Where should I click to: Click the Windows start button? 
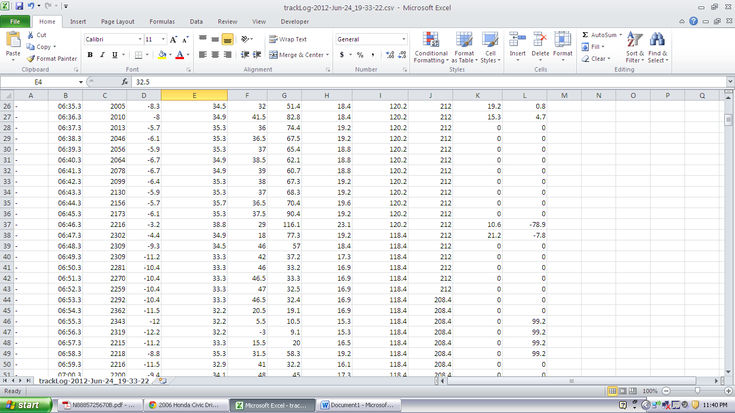pyautogui.click(x=26, y=405)
